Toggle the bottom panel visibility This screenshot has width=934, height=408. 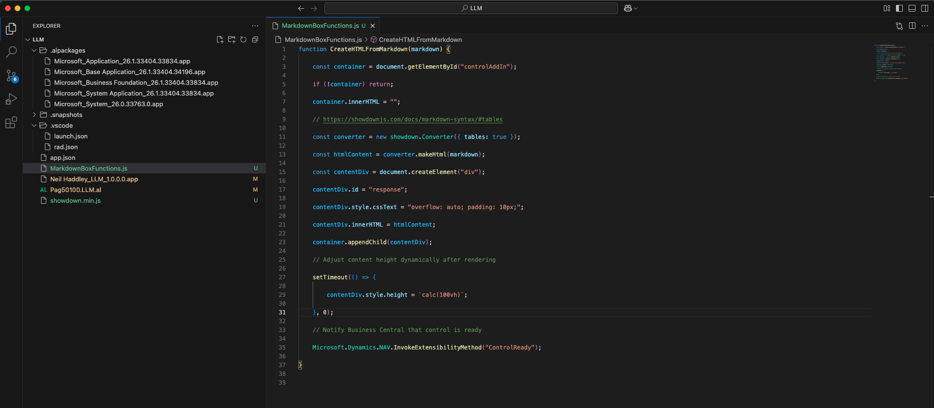click(x=912, y=8)
